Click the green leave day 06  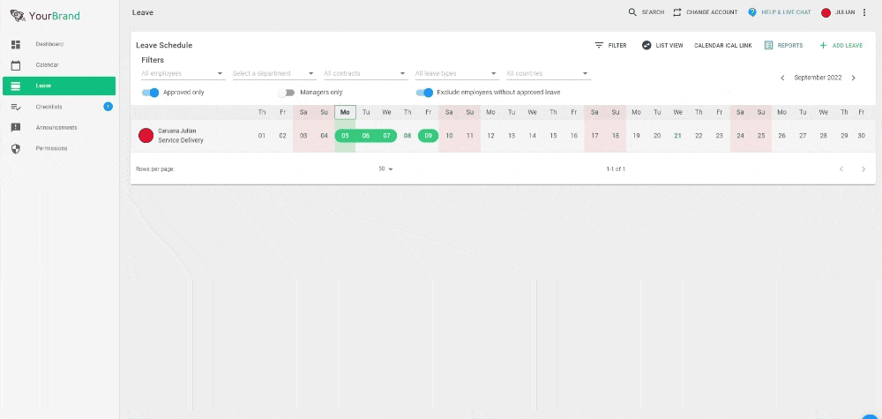point(366,136)
